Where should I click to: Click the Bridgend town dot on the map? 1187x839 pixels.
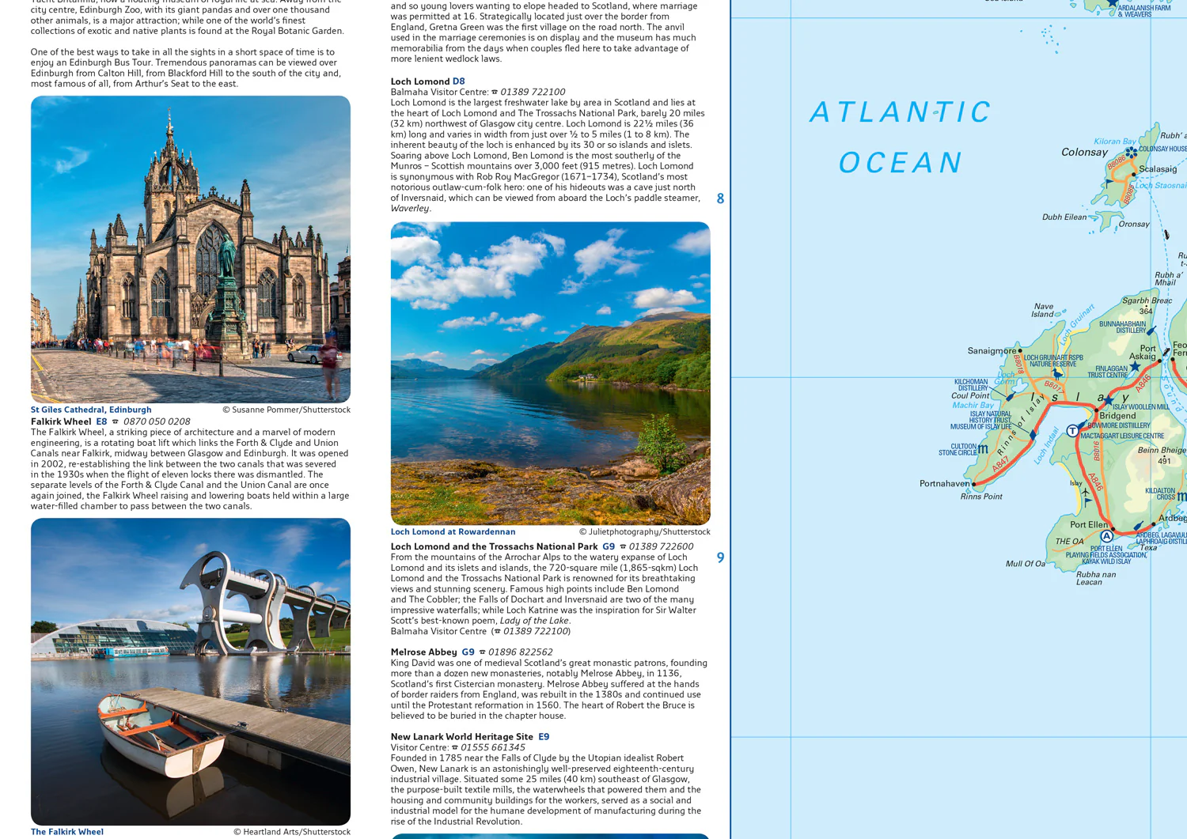pyautogui.click(x=1096, y=410)
